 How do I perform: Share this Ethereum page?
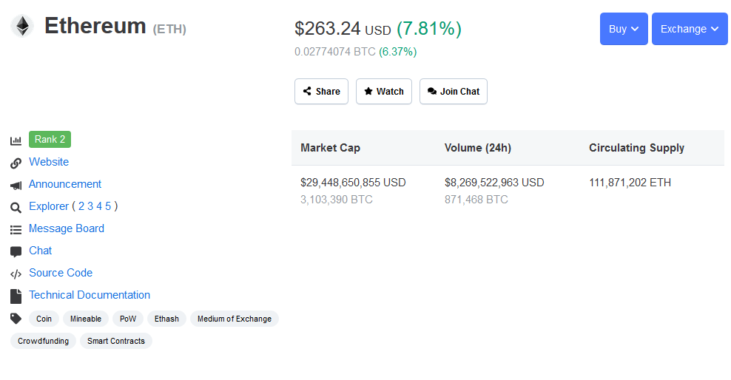[321, 91]
